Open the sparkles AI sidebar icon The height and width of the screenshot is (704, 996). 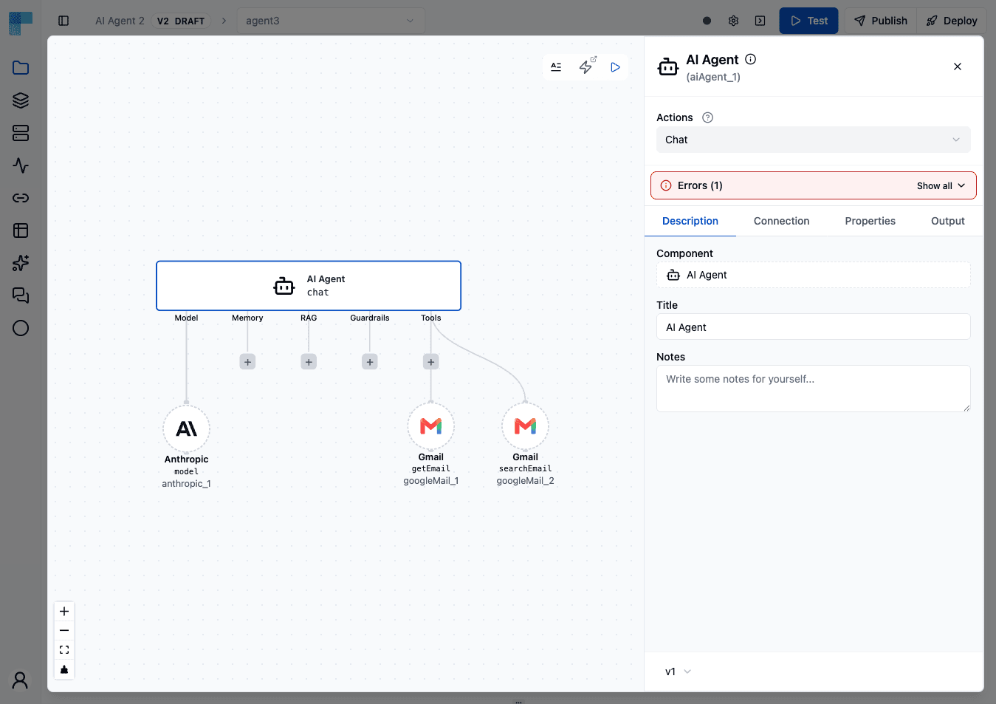[21, 263]
